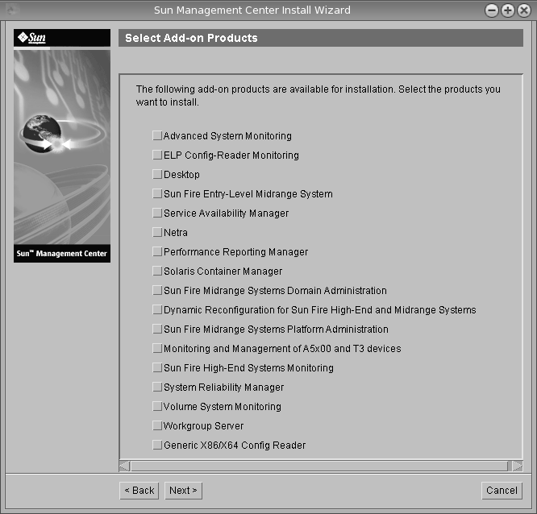Enable Dynamic Reconfiguration for Sun Fire checkbox

click(157, 309)
